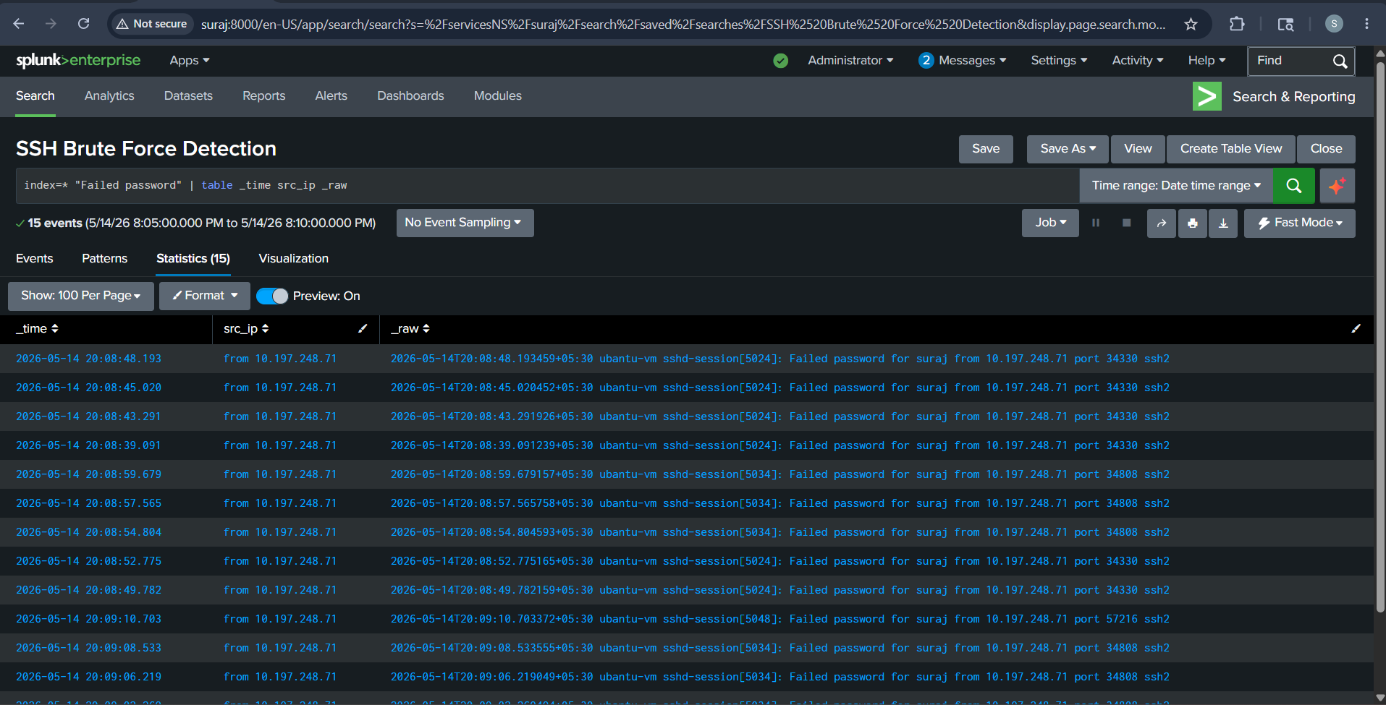This screenshot has width=1386, height=705.
Task: Change the Fast Mode search mode
Action: [x=1299, y=223]
